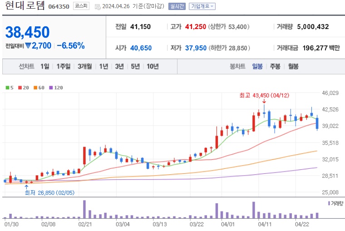
Task: Click the price change amount 2,700
Action: coord(42,46)
